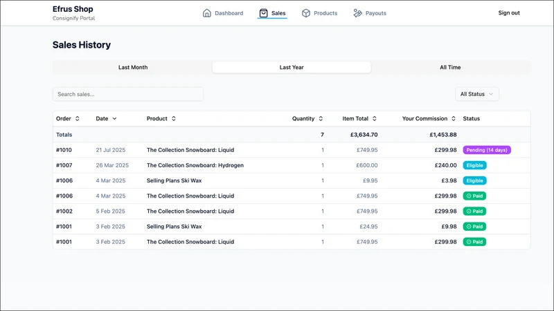Viewport: 554px width, 311px height.
Task: Click the date 5 Feb 2025
Action: coord(111,211)
